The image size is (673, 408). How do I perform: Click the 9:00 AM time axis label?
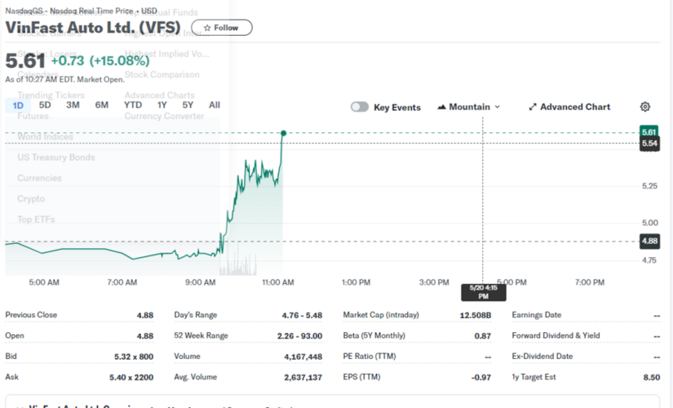click(x=200, y=282)
